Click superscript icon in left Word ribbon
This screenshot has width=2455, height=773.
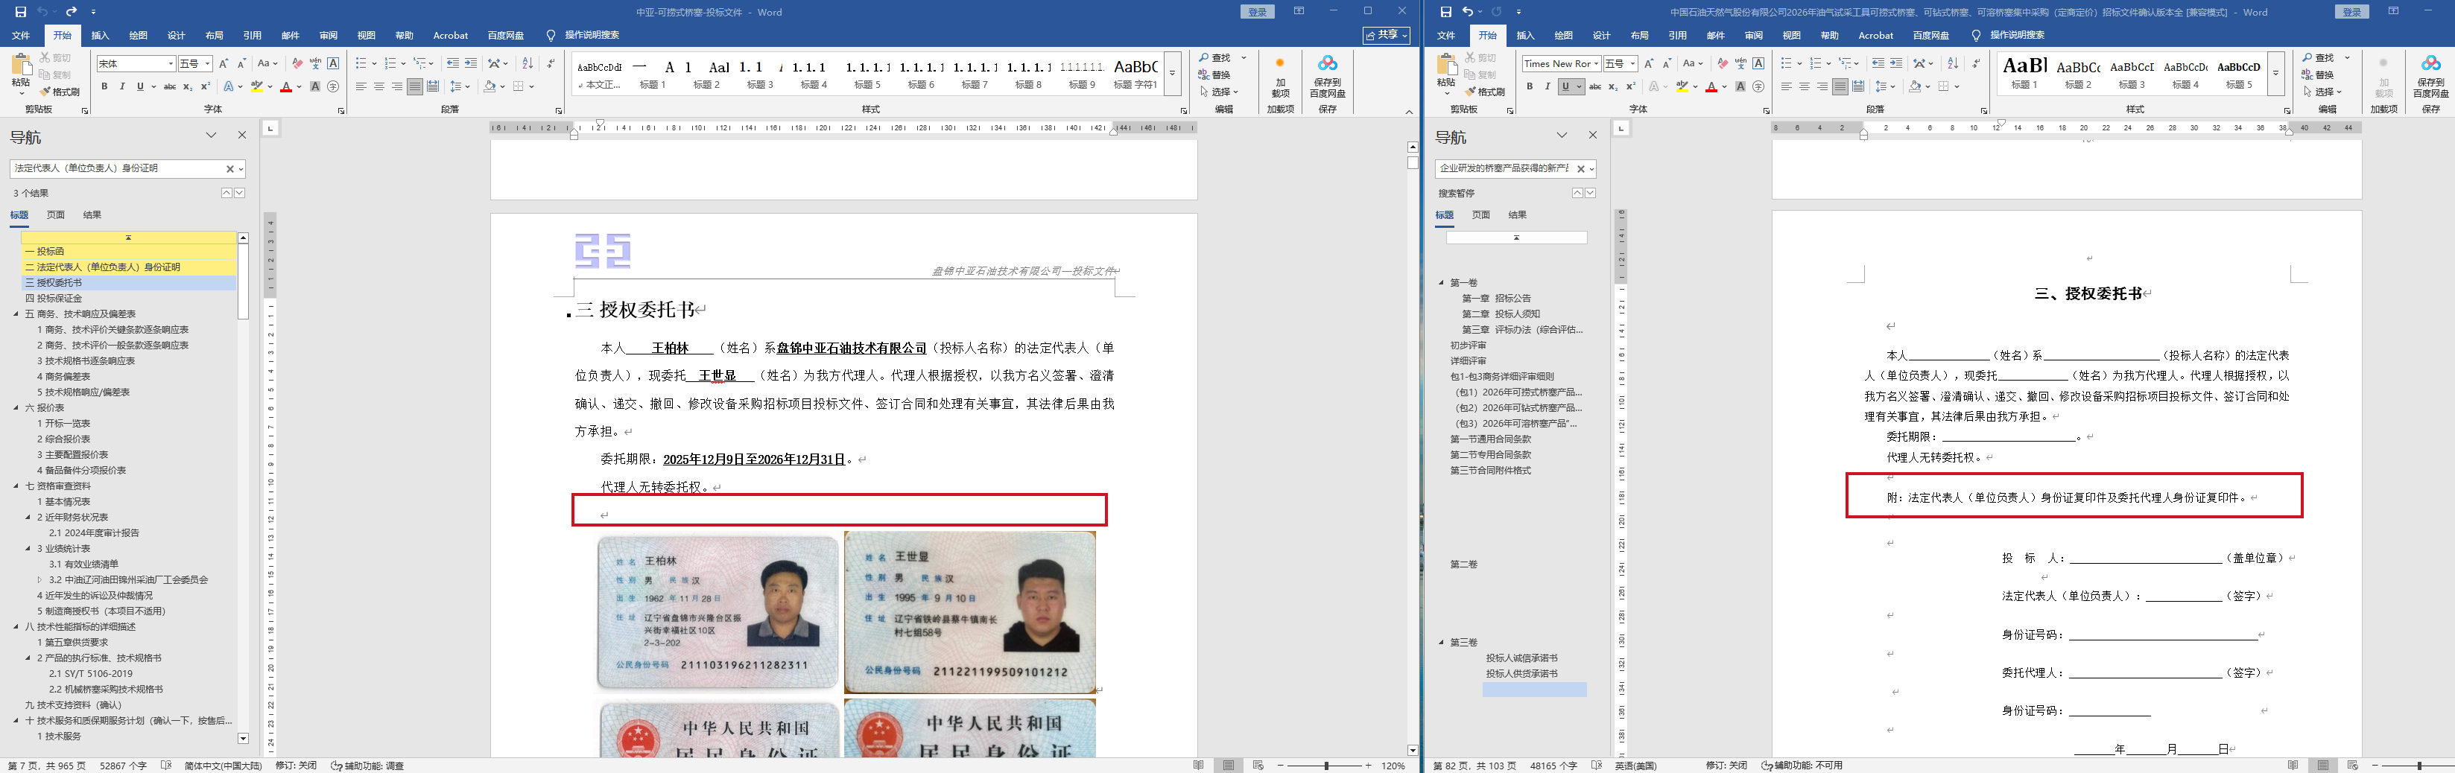point(205,86)
